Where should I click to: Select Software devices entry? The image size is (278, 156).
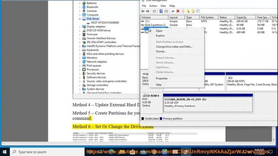96,77
